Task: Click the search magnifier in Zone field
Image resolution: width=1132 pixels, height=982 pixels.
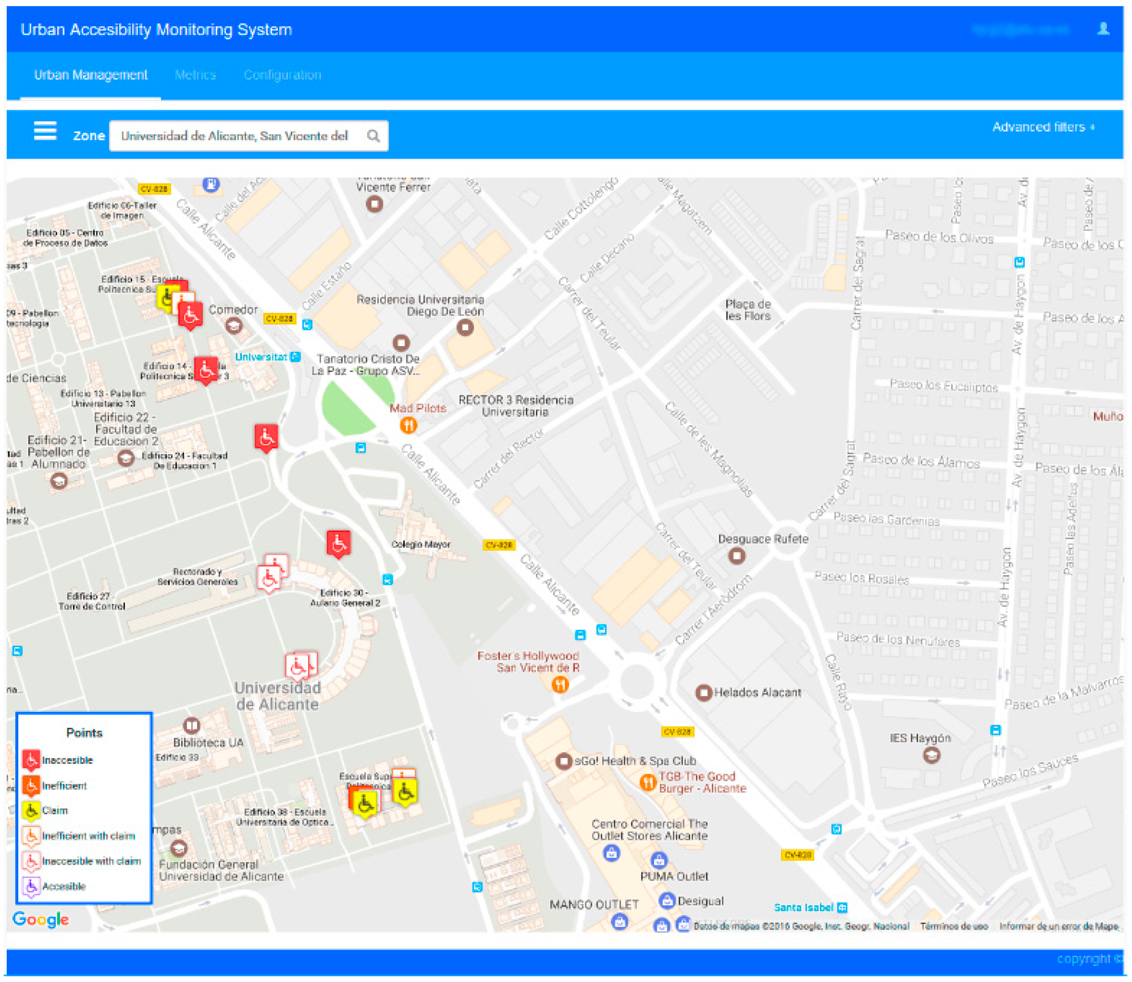Action: click(x=373, y=136)
